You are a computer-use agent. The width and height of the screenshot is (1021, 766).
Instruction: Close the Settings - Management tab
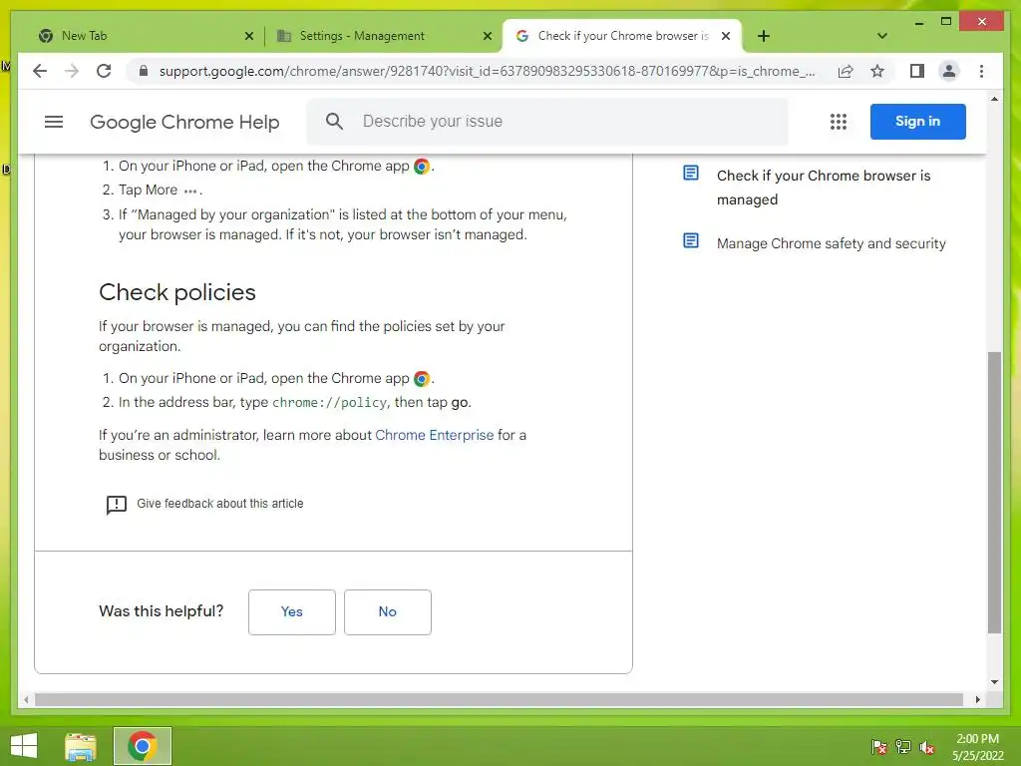pyautogui.click(x=487, y=36)
